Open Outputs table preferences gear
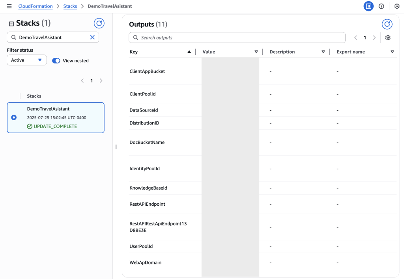The image size is (404, 279). point(388,37)
